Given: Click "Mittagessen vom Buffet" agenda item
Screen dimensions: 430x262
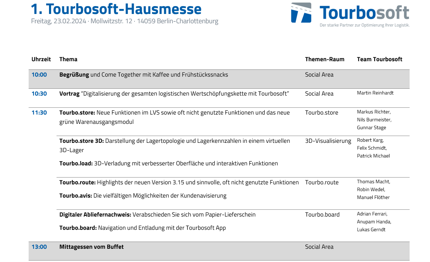Looking at the screenshot, I should pos(92,247).
